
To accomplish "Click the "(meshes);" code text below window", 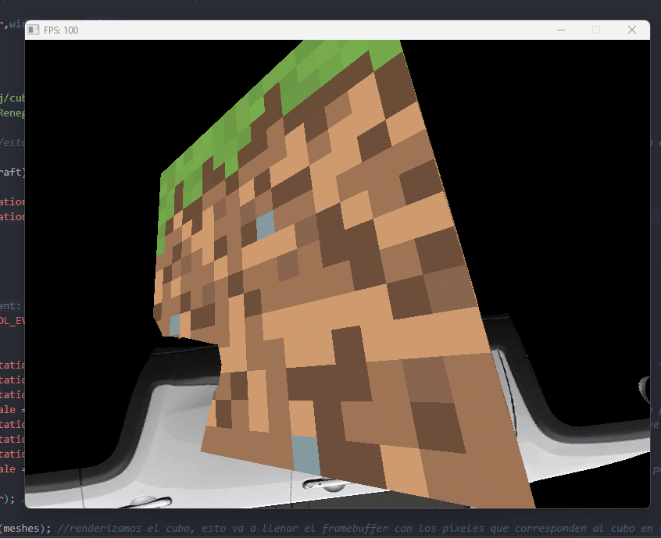I will (25, 529).
